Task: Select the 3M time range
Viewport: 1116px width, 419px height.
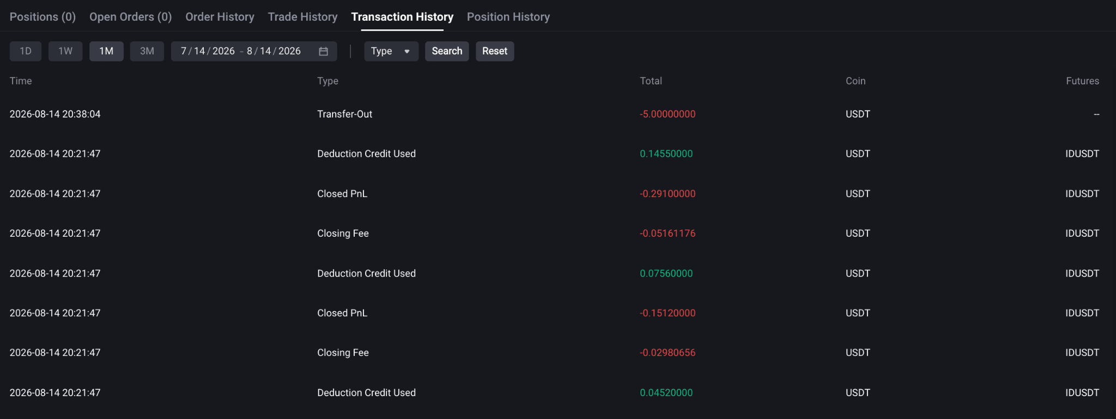Action: point(147,51)
